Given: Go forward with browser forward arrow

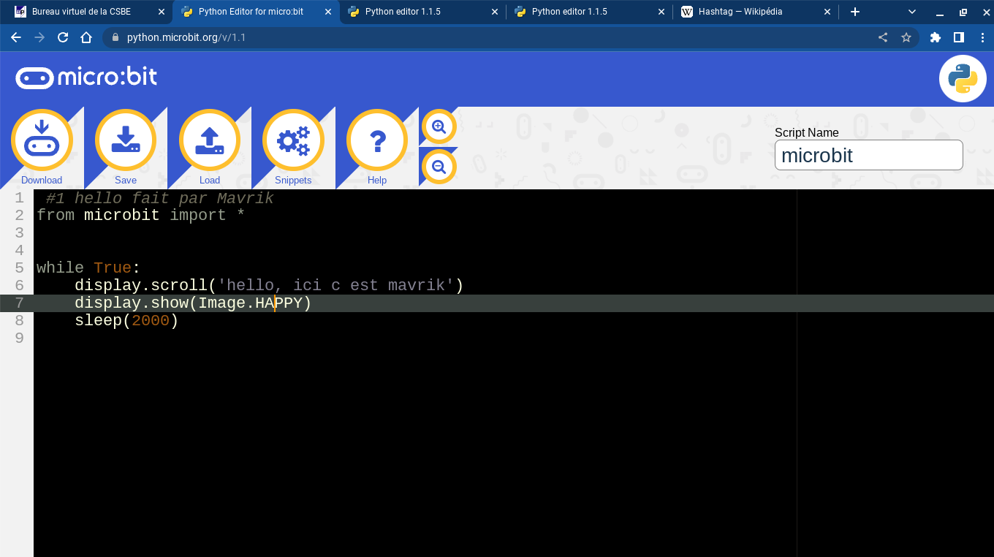Looking at the screenshot, I should pyautogui.click(x=39, y=37).
